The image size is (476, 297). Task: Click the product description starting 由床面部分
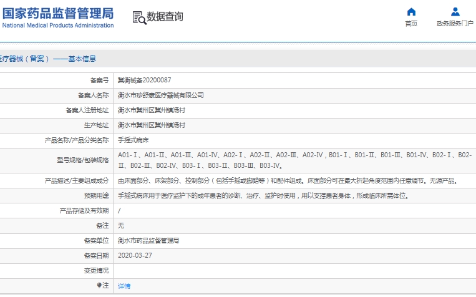[288, 181]
